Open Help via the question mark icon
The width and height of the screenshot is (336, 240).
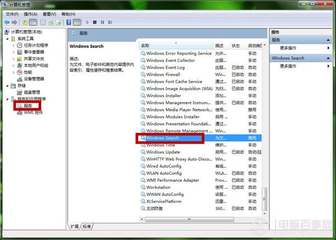pyautogui.click(x=69, y=22)
